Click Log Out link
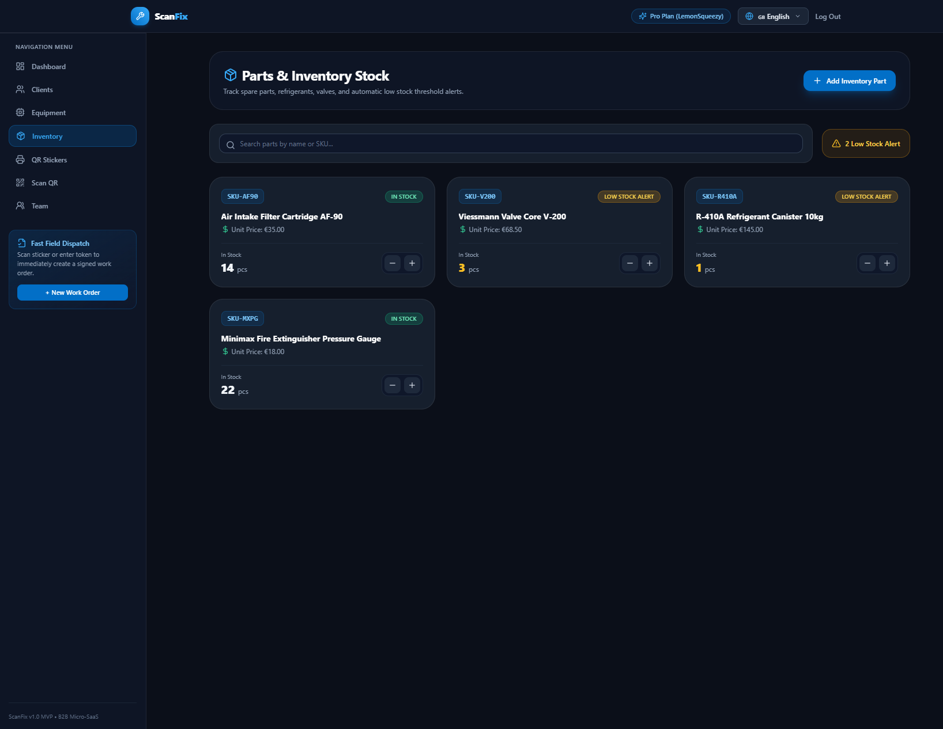 (x=828, y=17)
